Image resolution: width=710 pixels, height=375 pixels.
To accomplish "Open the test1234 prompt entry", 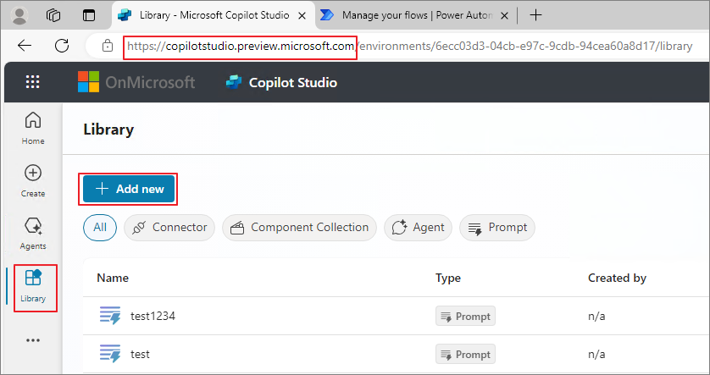I will [x=153, y=317].
